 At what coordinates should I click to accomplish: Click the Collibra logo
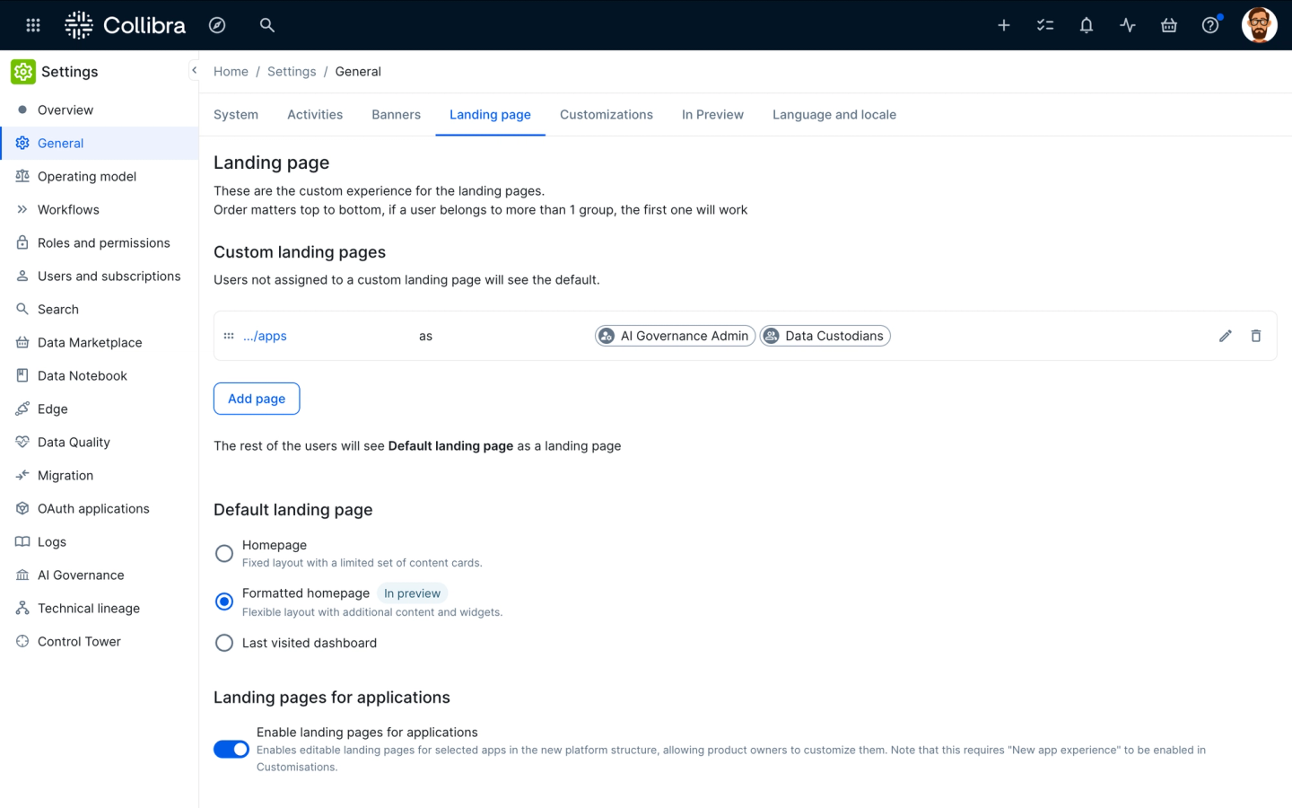point(126,25)
